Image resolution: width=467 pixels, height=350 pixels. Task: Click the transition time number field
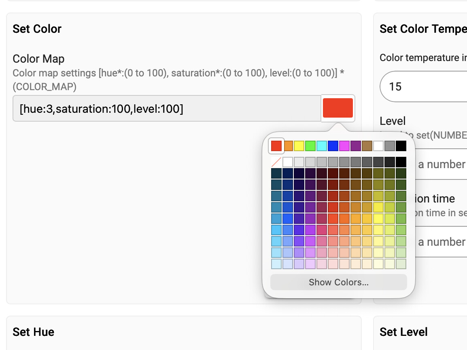tap(441, 242)
